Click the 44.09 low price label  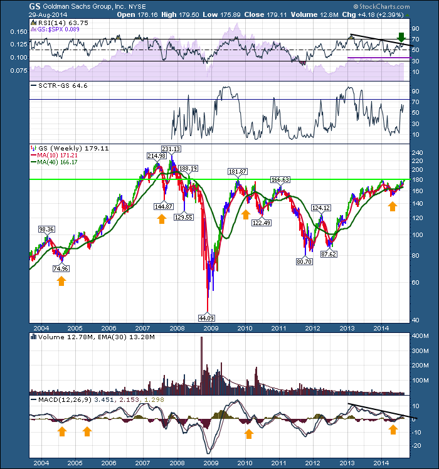point(207,318)
